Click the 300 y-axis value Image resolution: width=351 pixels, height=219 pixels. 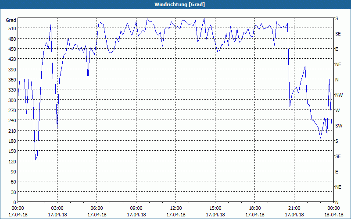click(x=12, y=100)
